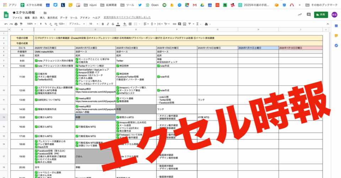
Task: Open the アプリ bookmarks shortcut
Action: pos(10,5)
